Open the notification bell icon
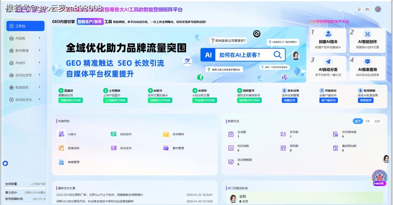 click(359, 9)
